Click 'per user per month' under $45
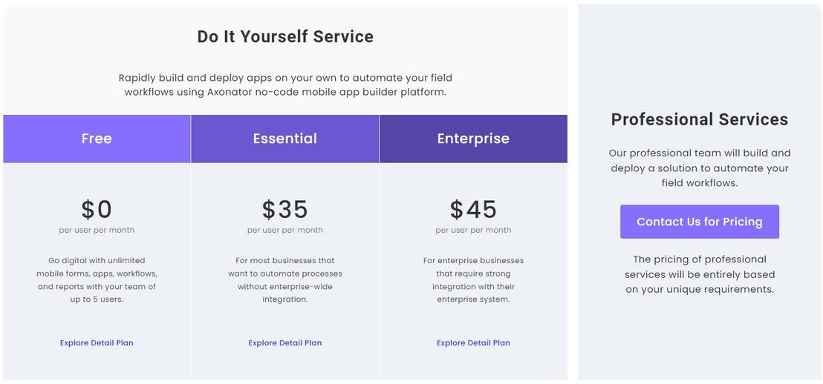Image resolution: width=823 pixels, height=384 pixels. coord(473,231)
